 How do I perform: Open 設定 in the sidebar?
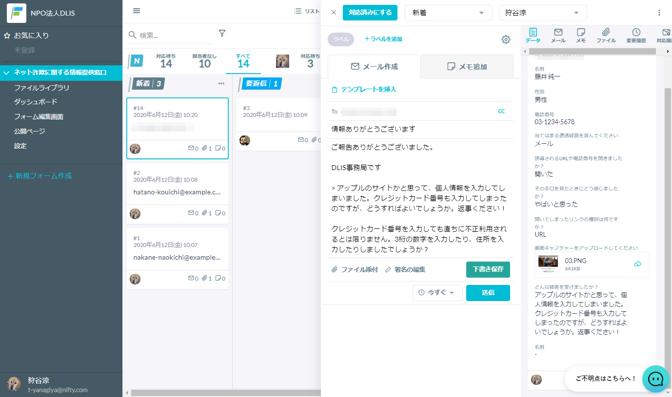pos(20,146)
